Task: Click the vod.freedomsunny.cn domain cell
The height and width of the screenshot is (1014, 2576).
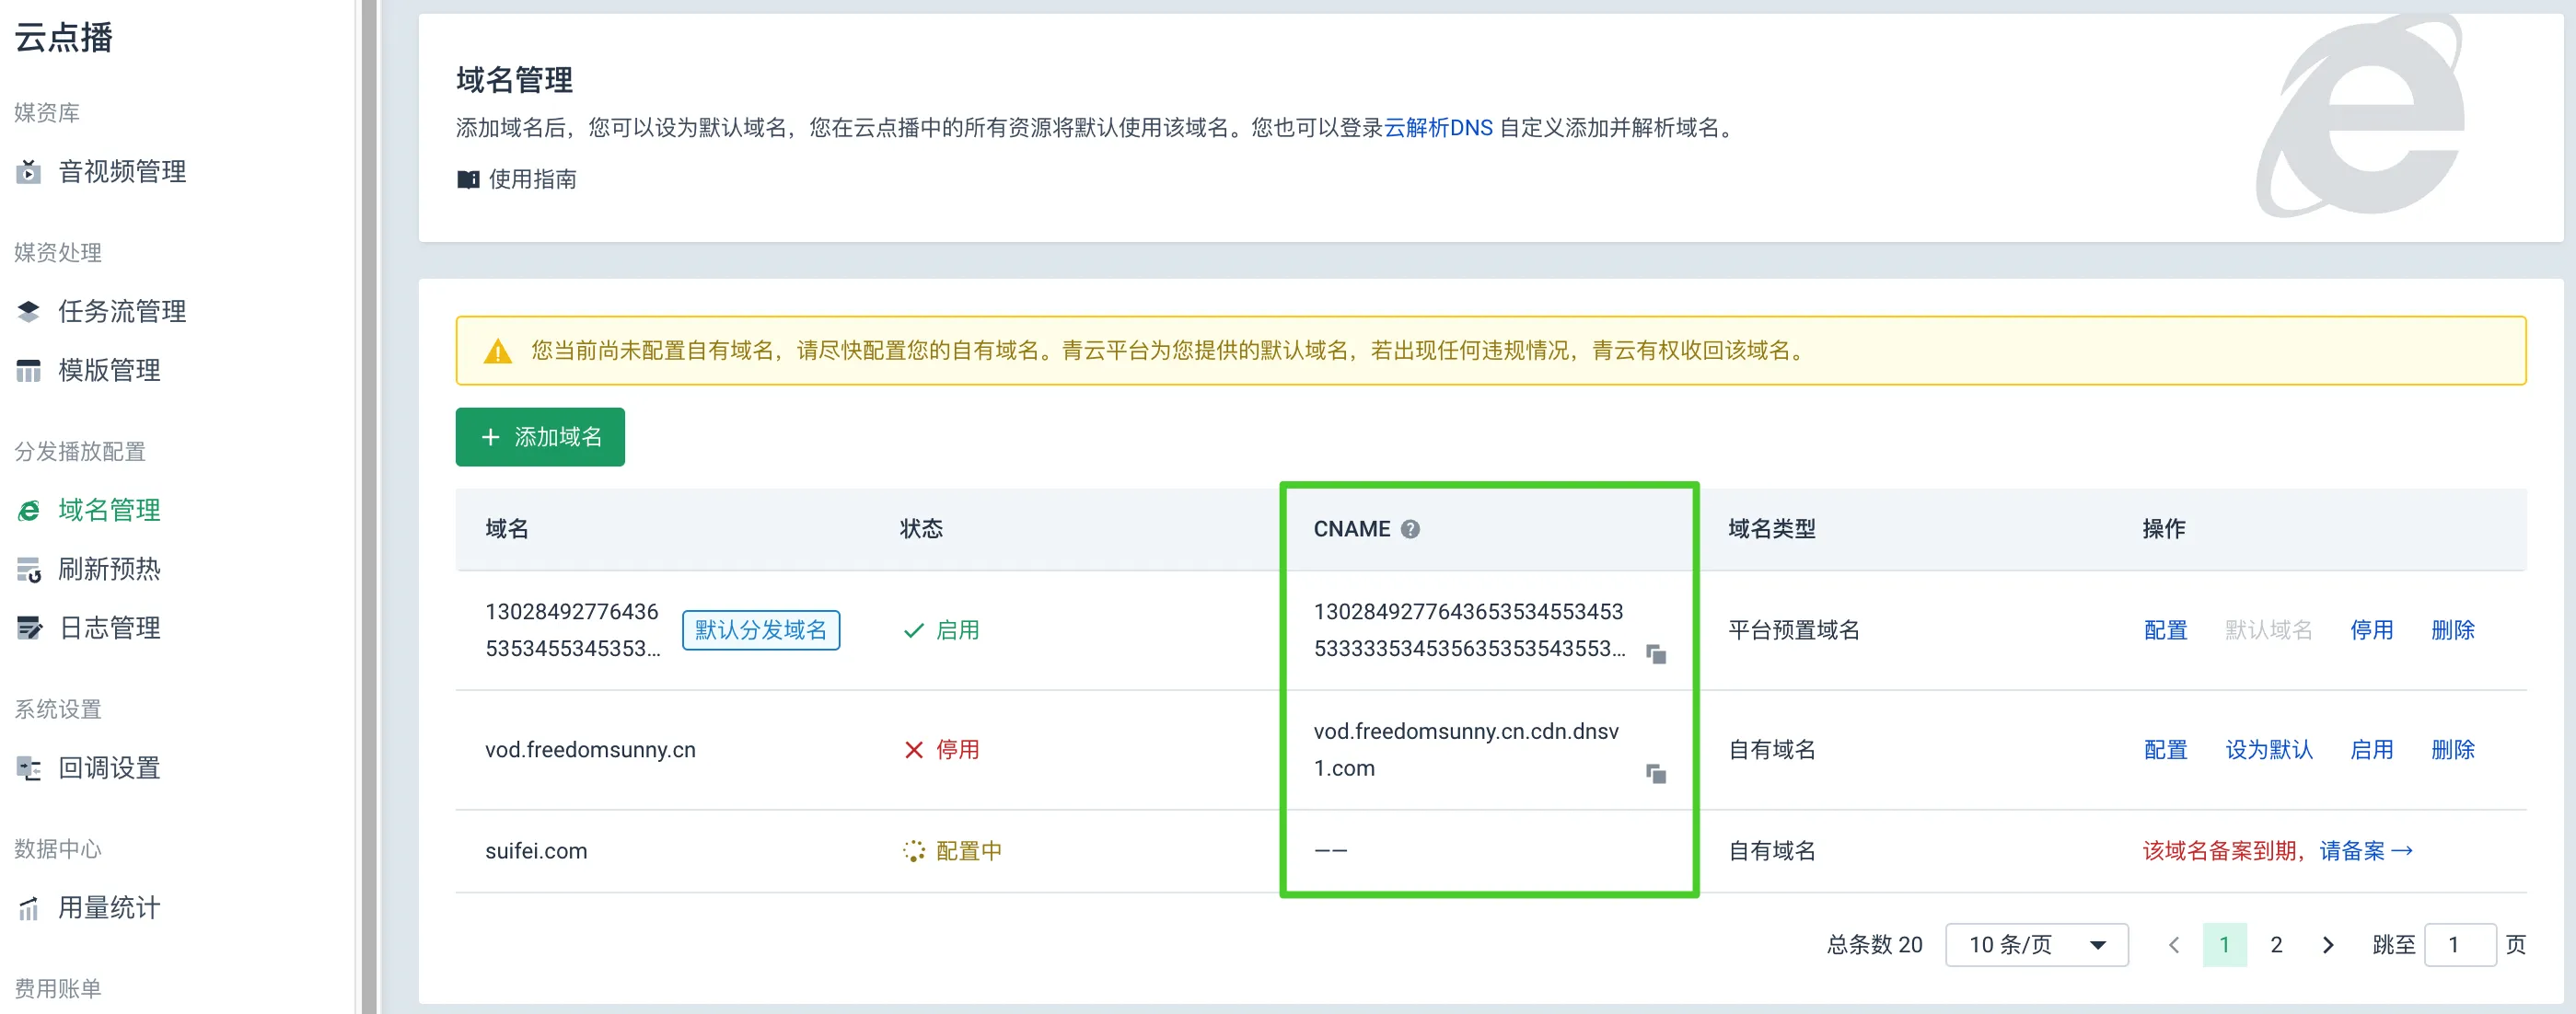Action: click(x=590, y=750)
